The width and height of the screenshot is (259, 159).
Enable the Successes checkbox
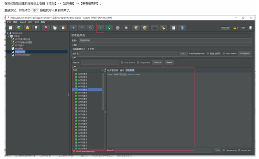224,54
